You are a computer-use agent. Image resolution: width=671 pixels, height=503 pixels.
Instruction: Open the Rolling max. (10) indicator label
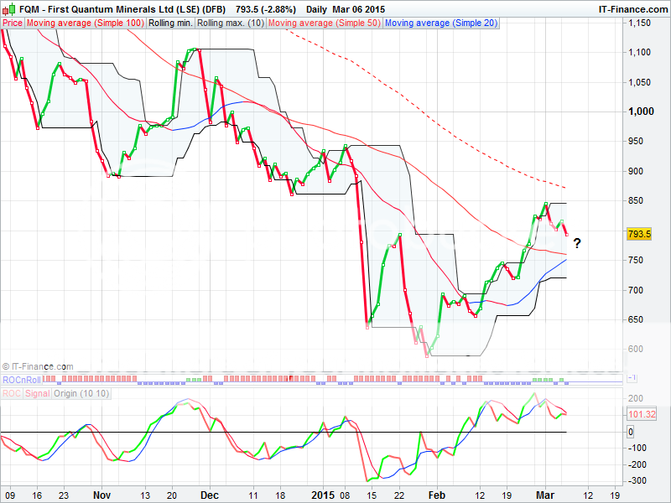coord(231,23)
